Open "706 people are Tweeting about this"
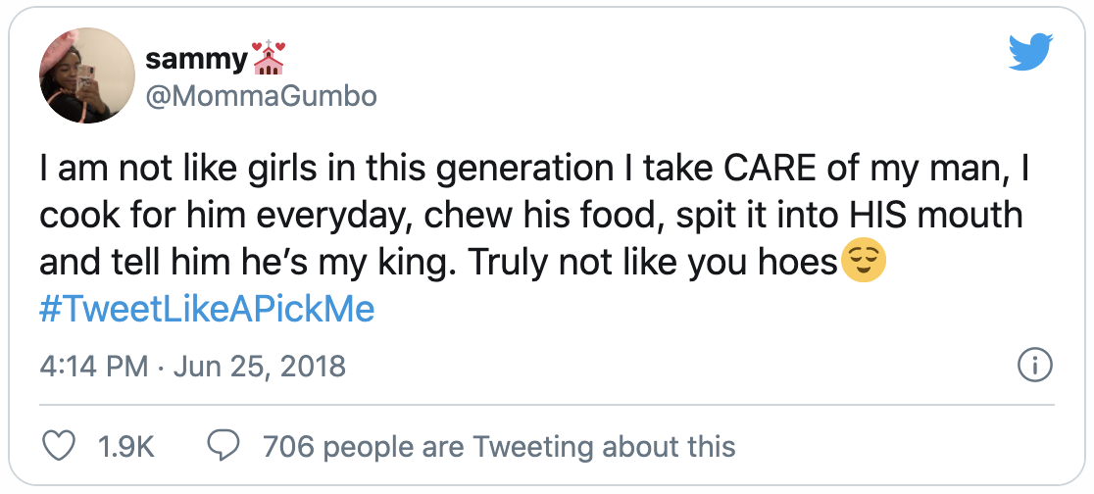The height and width of the screenshot is (494, 1094). click(499, 447)
